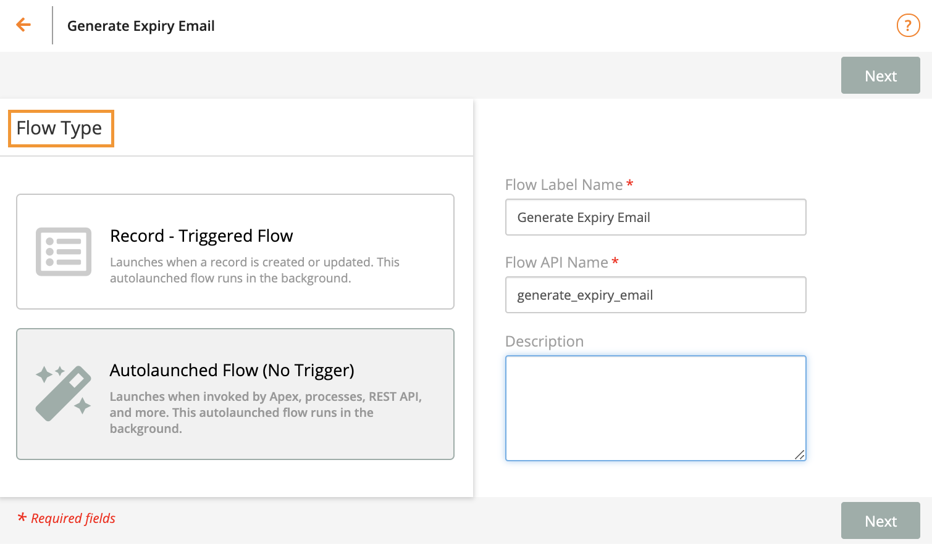
Task: Click the Flow Label Name label
Action: [564, 184]
